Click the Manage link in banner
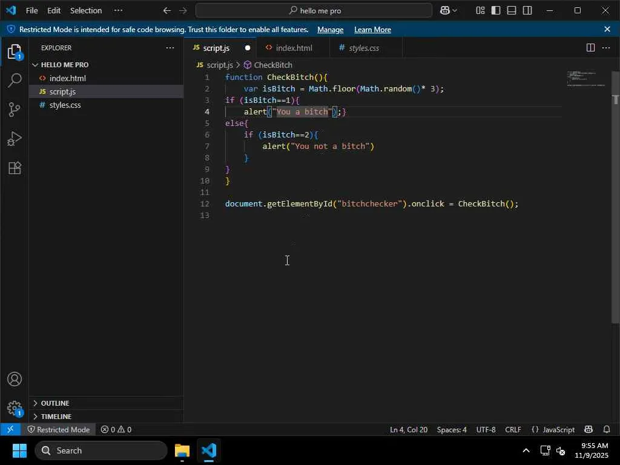 [x=330, y=30]
